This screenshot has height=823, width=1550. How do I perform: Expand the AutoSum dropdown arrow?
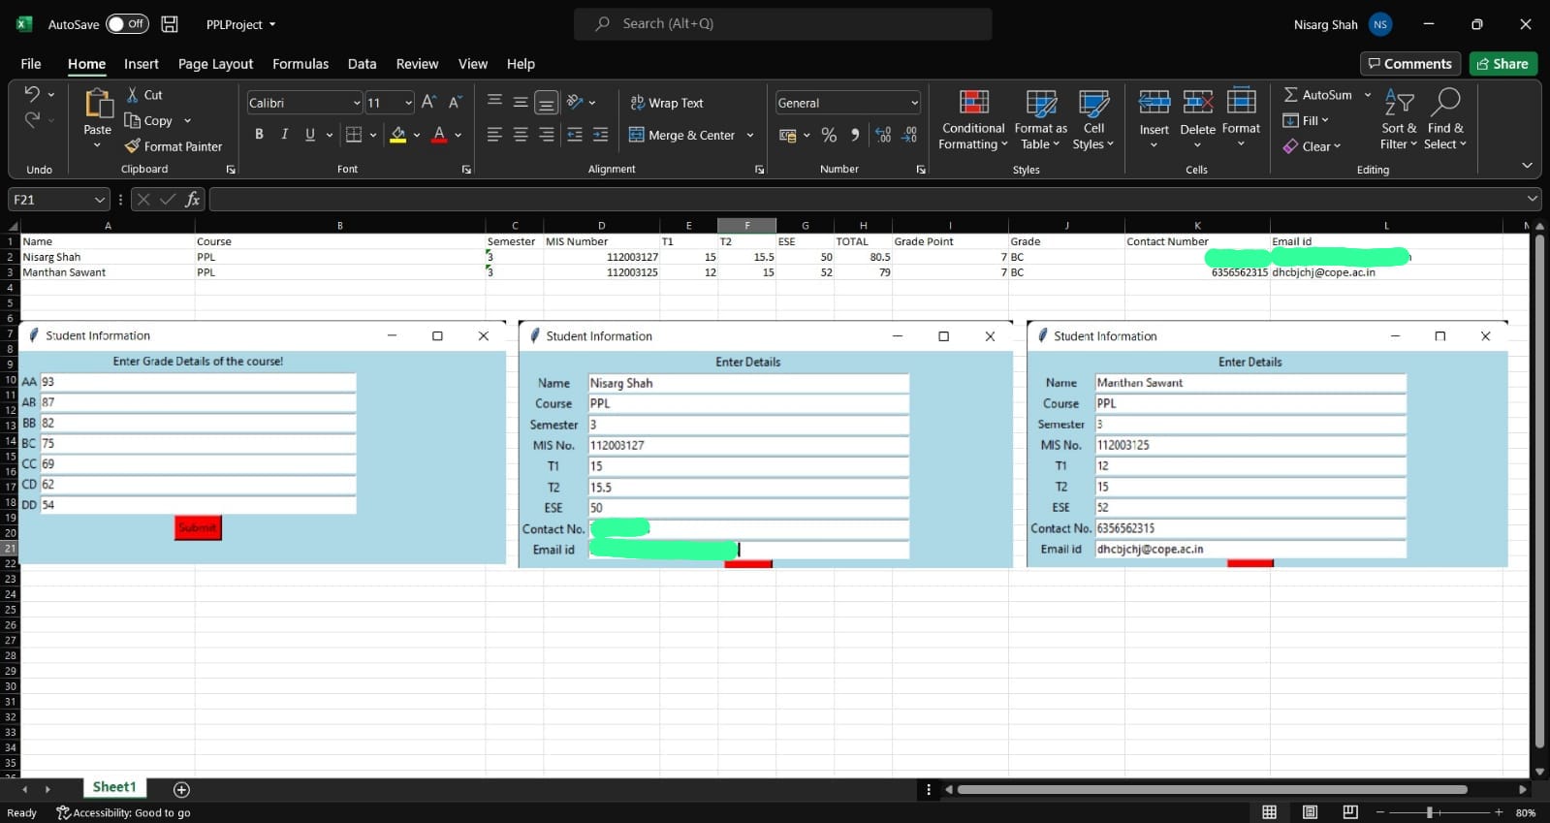tap(1368, 95)
